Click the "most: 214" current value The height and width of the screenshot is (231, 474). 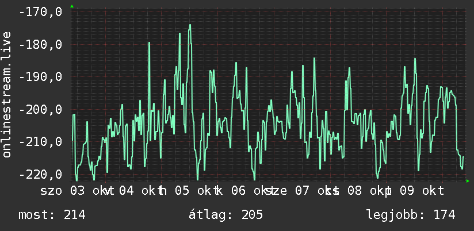tap(52, 215)
